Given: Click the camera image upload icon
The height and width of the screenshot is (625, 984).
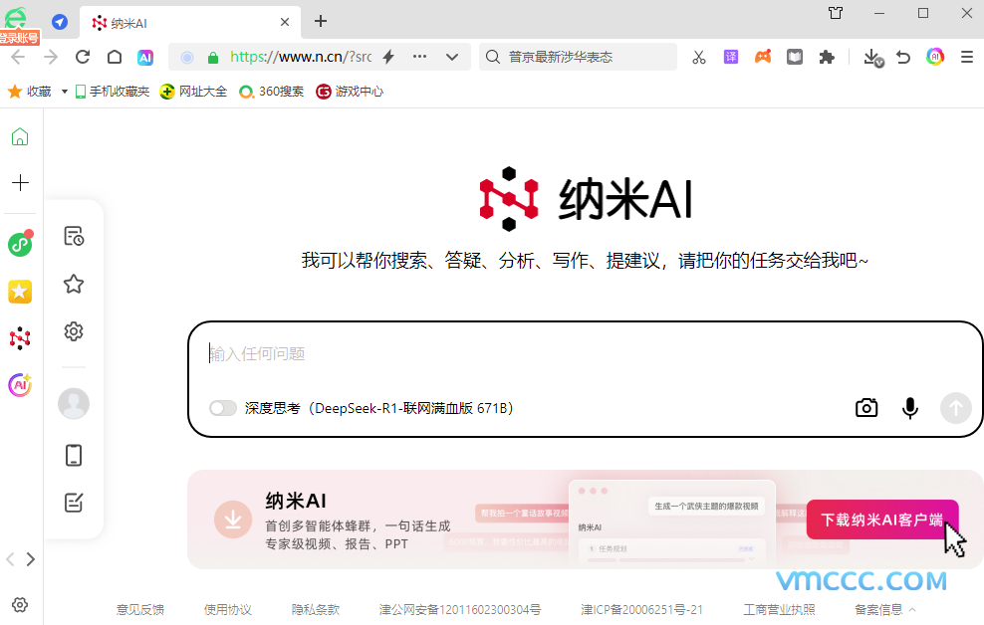Looking at the screenshot, I should (x=866, y=408).
